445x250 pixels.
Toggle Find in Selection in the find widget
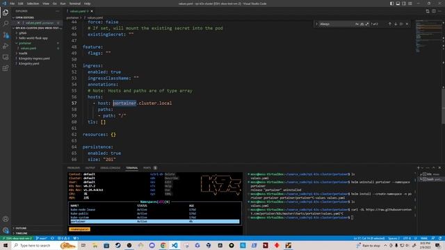click(401, 24)
